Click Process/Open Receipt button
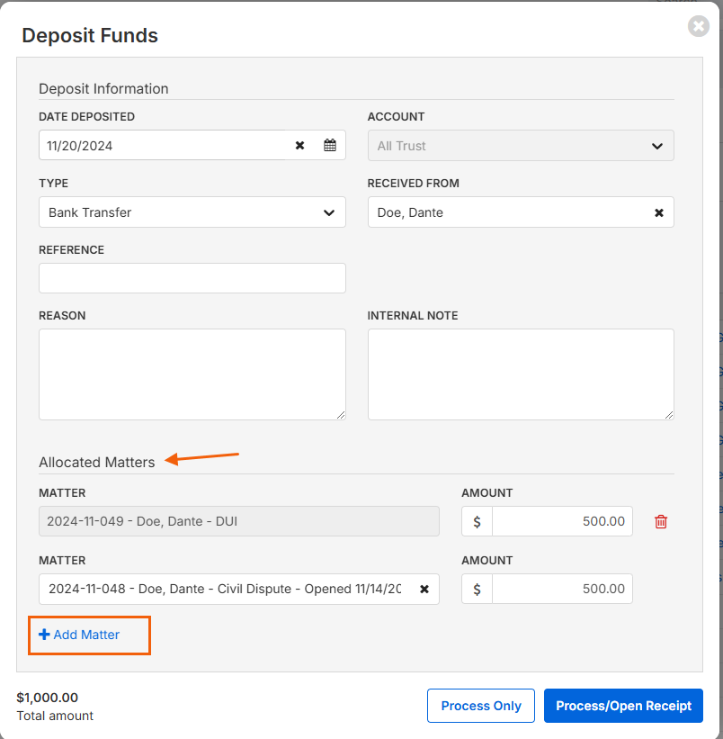Screen dimensions: 723x739 [x=623, y=706]
